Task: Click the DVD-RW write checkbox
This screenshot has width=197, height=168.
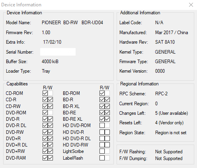Action: 50,132
